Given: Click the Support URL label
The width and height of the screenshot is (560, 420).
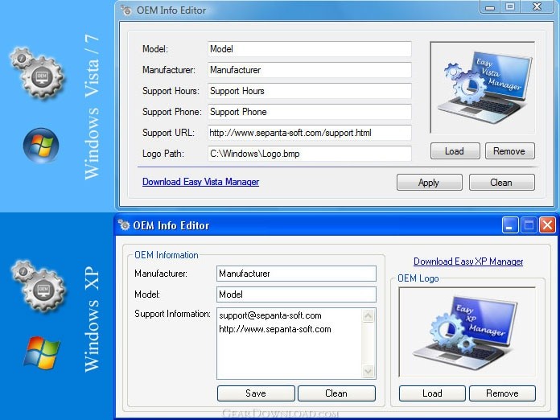Looking at the screenshot, I should pyautogui.click(x=168, y=133).
